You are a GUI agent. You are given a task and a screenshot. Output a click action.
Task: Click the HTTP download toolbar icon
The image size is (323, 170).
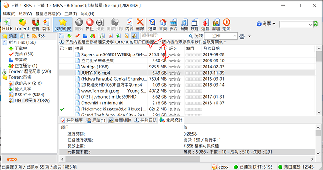(7, 24)
